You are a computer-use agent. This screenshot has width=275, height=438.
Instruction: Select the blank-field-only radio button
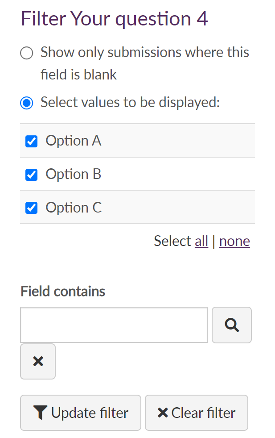click(27, 54)
